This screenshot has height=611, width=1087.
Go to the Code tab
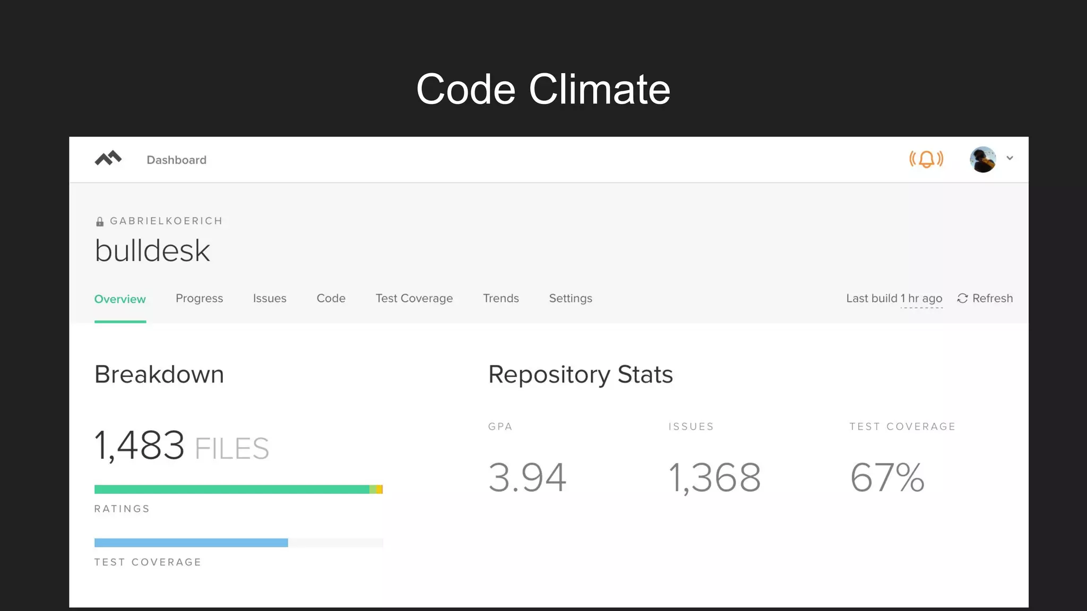pyautogui.click(x=331, y=298)
